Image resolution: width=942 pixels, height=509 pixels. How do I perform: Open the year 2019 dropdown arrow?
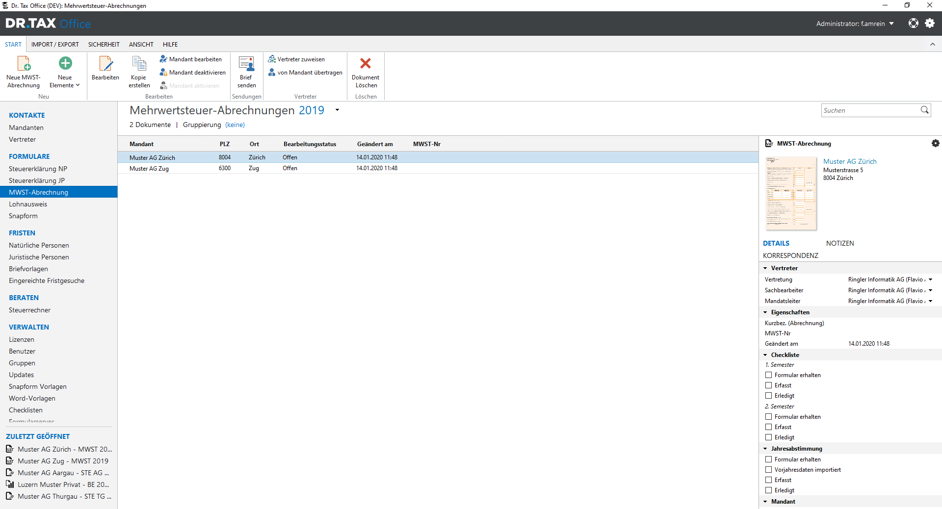pyautogui.click(x=337, y=110)
